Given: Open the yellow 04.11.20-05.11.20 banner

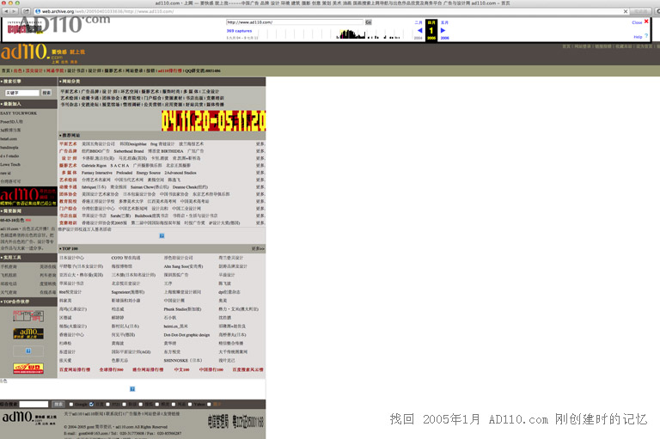Looking at the screenshot, I should 214,121.
